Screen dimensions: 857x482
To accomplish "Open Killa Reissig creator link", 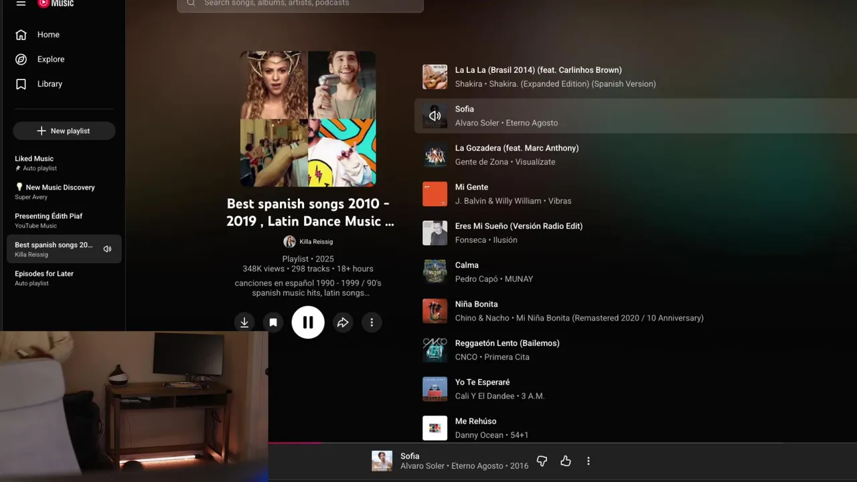I will click(316, 242).
